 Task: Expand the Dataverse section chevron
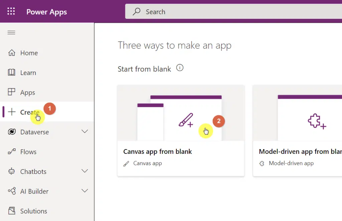(84, 131)
